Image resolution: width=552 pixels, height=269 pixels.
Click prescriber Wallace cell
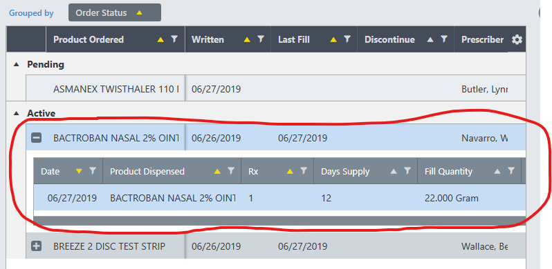(484, 247)
